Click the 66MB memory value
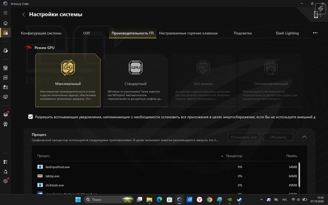 tap(293, 176)
